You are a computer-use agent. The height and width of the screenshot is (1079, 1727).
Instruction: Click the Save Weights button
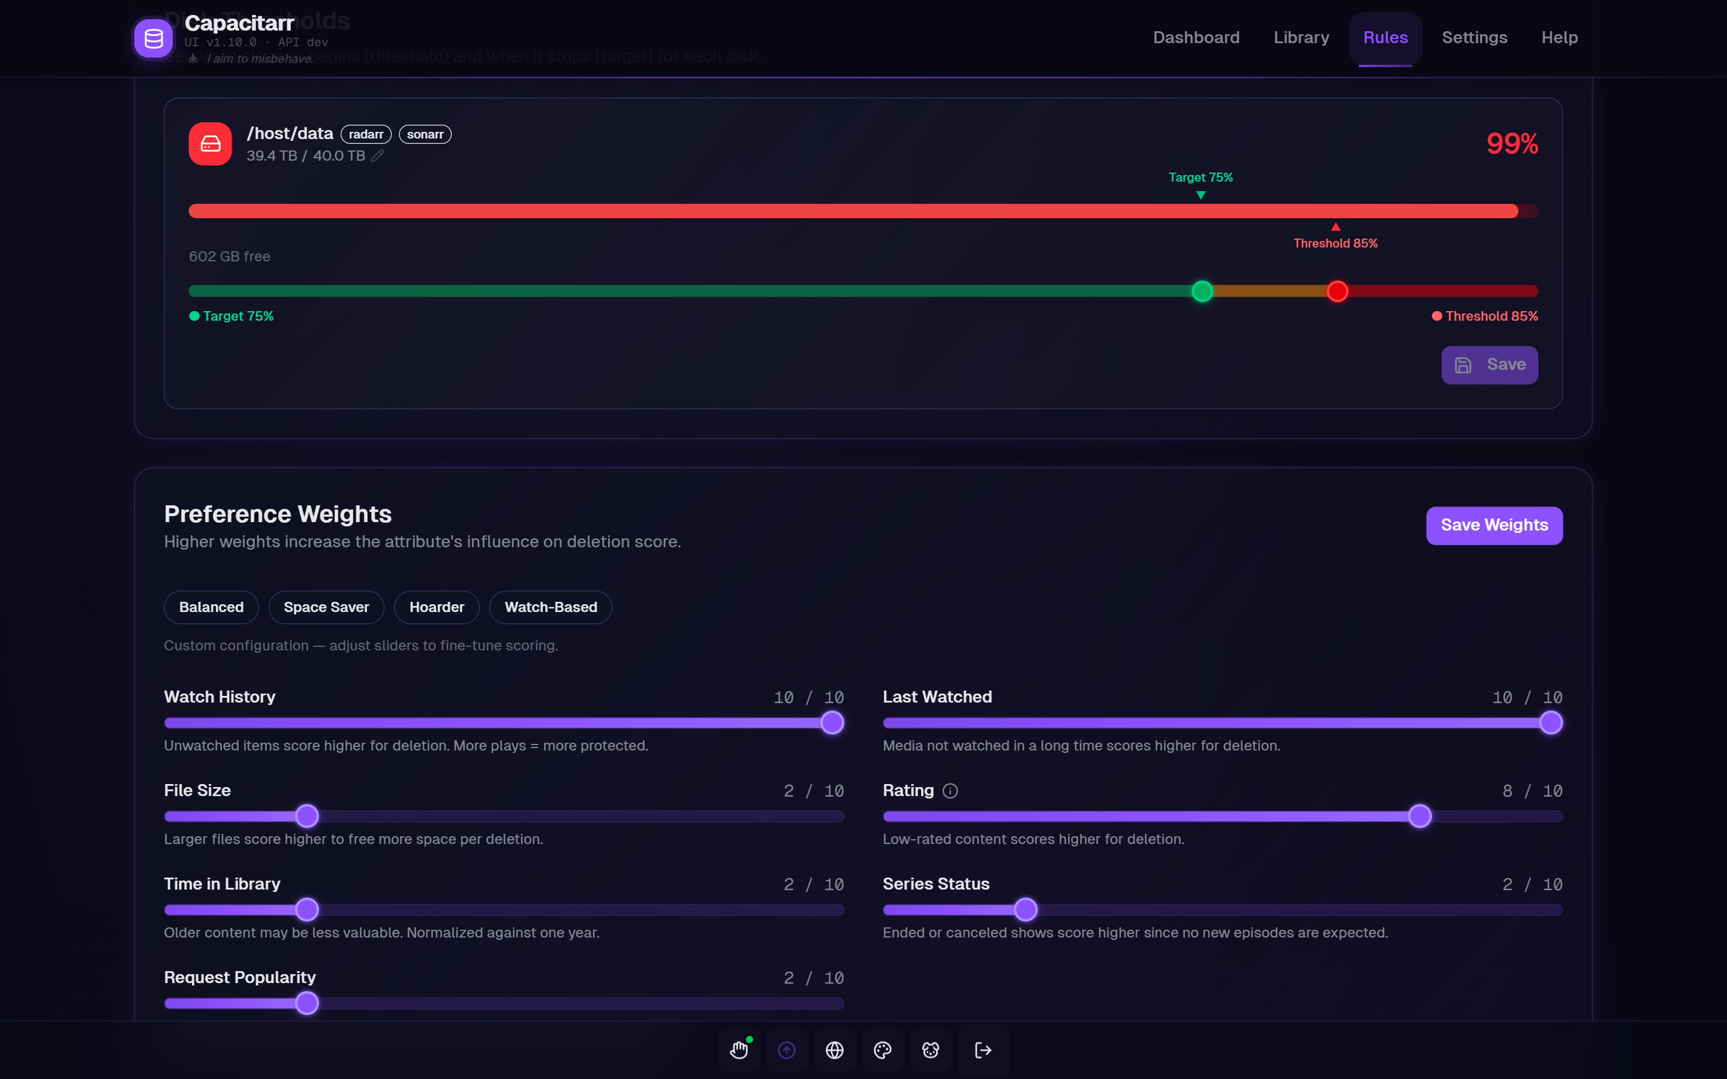pyautogui.click(x=1494, y=525)
